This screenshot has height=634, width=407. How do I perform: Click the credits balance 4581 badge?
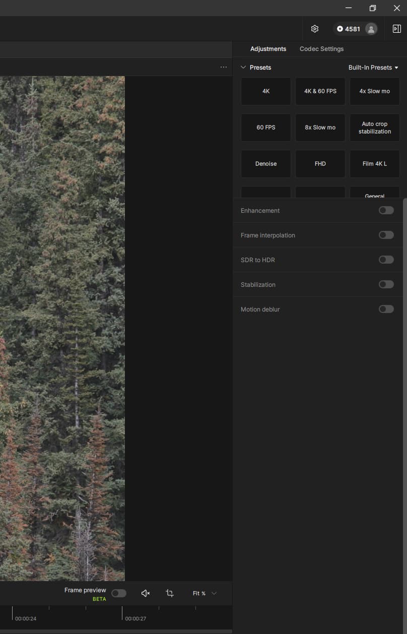click(x=349, y=29)
